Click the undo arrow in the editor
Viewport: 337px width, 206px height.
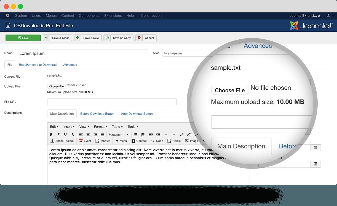point(166,135)
